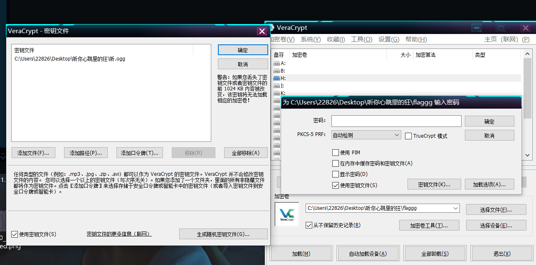Click the 全部卸载(S) button

coord(435,253)
